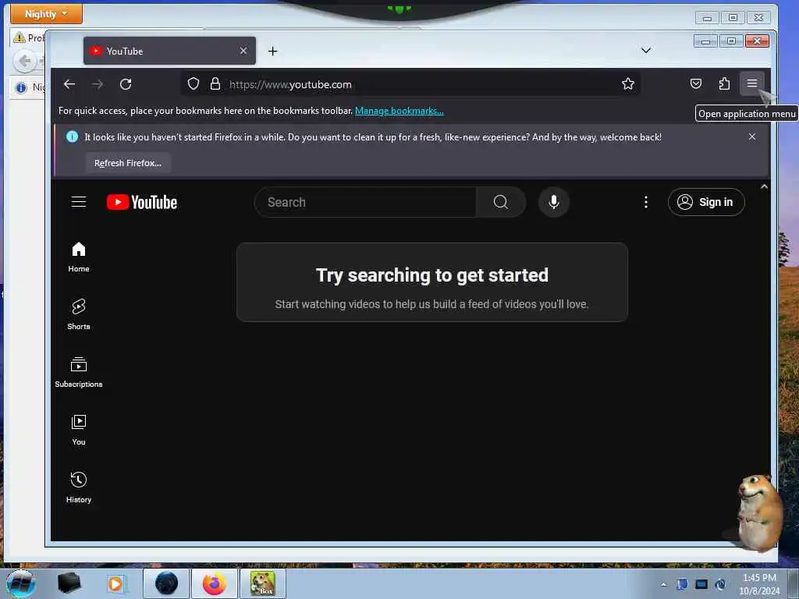Viewport: 799px width, 599px height.
Task: Click the padlock site information icon
Action: pos(215,83)
